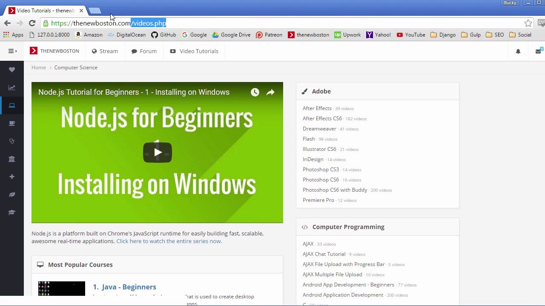Open the GitHub bookmark
545x306 pixels.
pos(163,35)
